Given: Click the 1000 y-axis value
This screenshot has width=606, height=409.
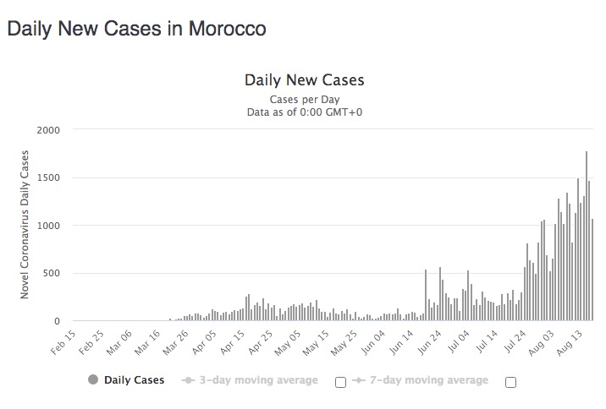Looking at the screenshot, I should [49, 226].
